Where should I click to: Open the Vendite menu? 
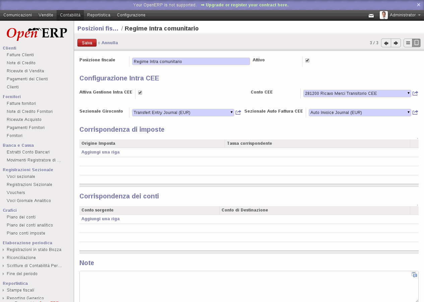point(46,15)
